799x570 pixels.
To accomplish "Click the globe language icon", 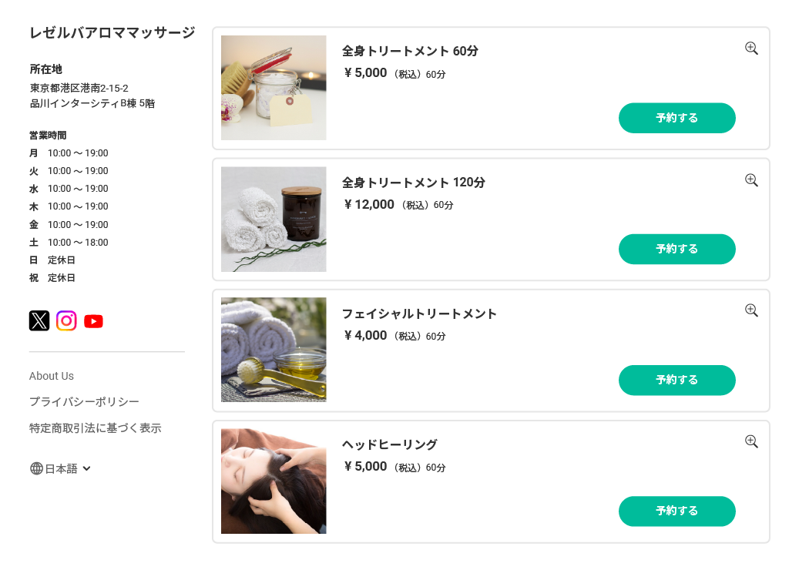I will (x=36, y=468).
